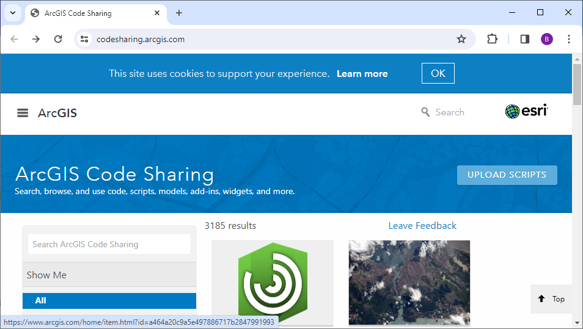Open a new browser tab
Screen dimensions: 583x329
[x=179, y=13]
